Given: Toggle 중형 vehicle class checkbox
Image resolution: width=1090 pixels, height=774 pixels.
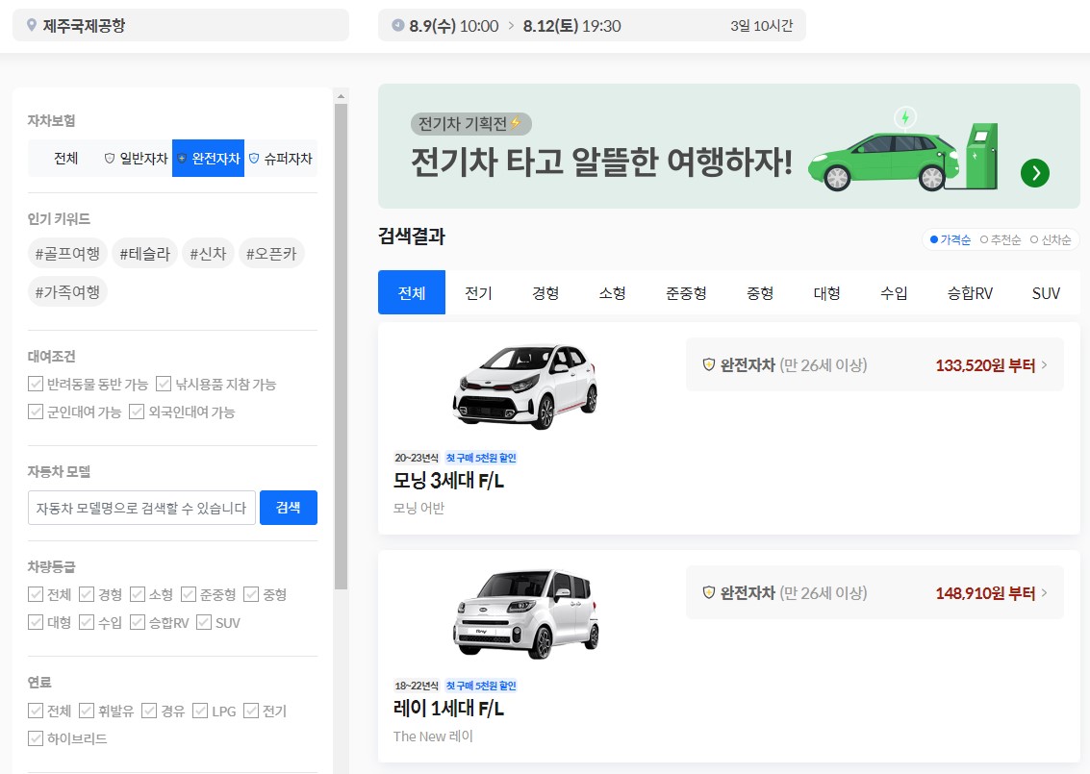Looking at the screenshot, I should [251, 594].
